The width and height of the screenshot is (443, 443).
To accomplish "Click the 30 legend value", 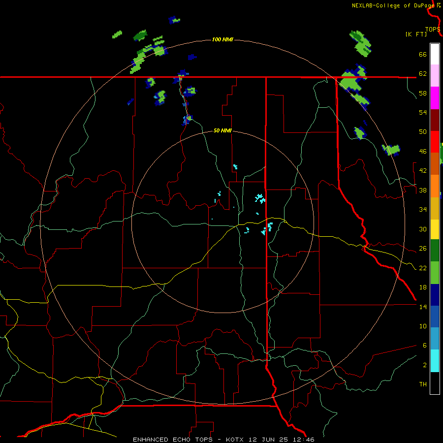I will [x=423, y=229].
